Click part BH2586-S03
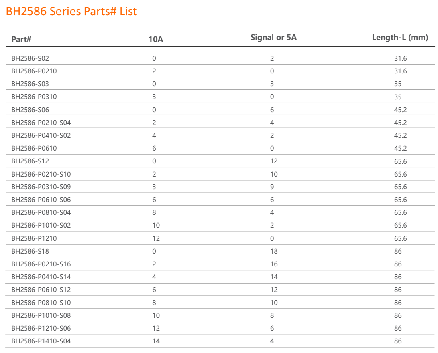This screenshot has width=438, height=353. tap(30, 84)
